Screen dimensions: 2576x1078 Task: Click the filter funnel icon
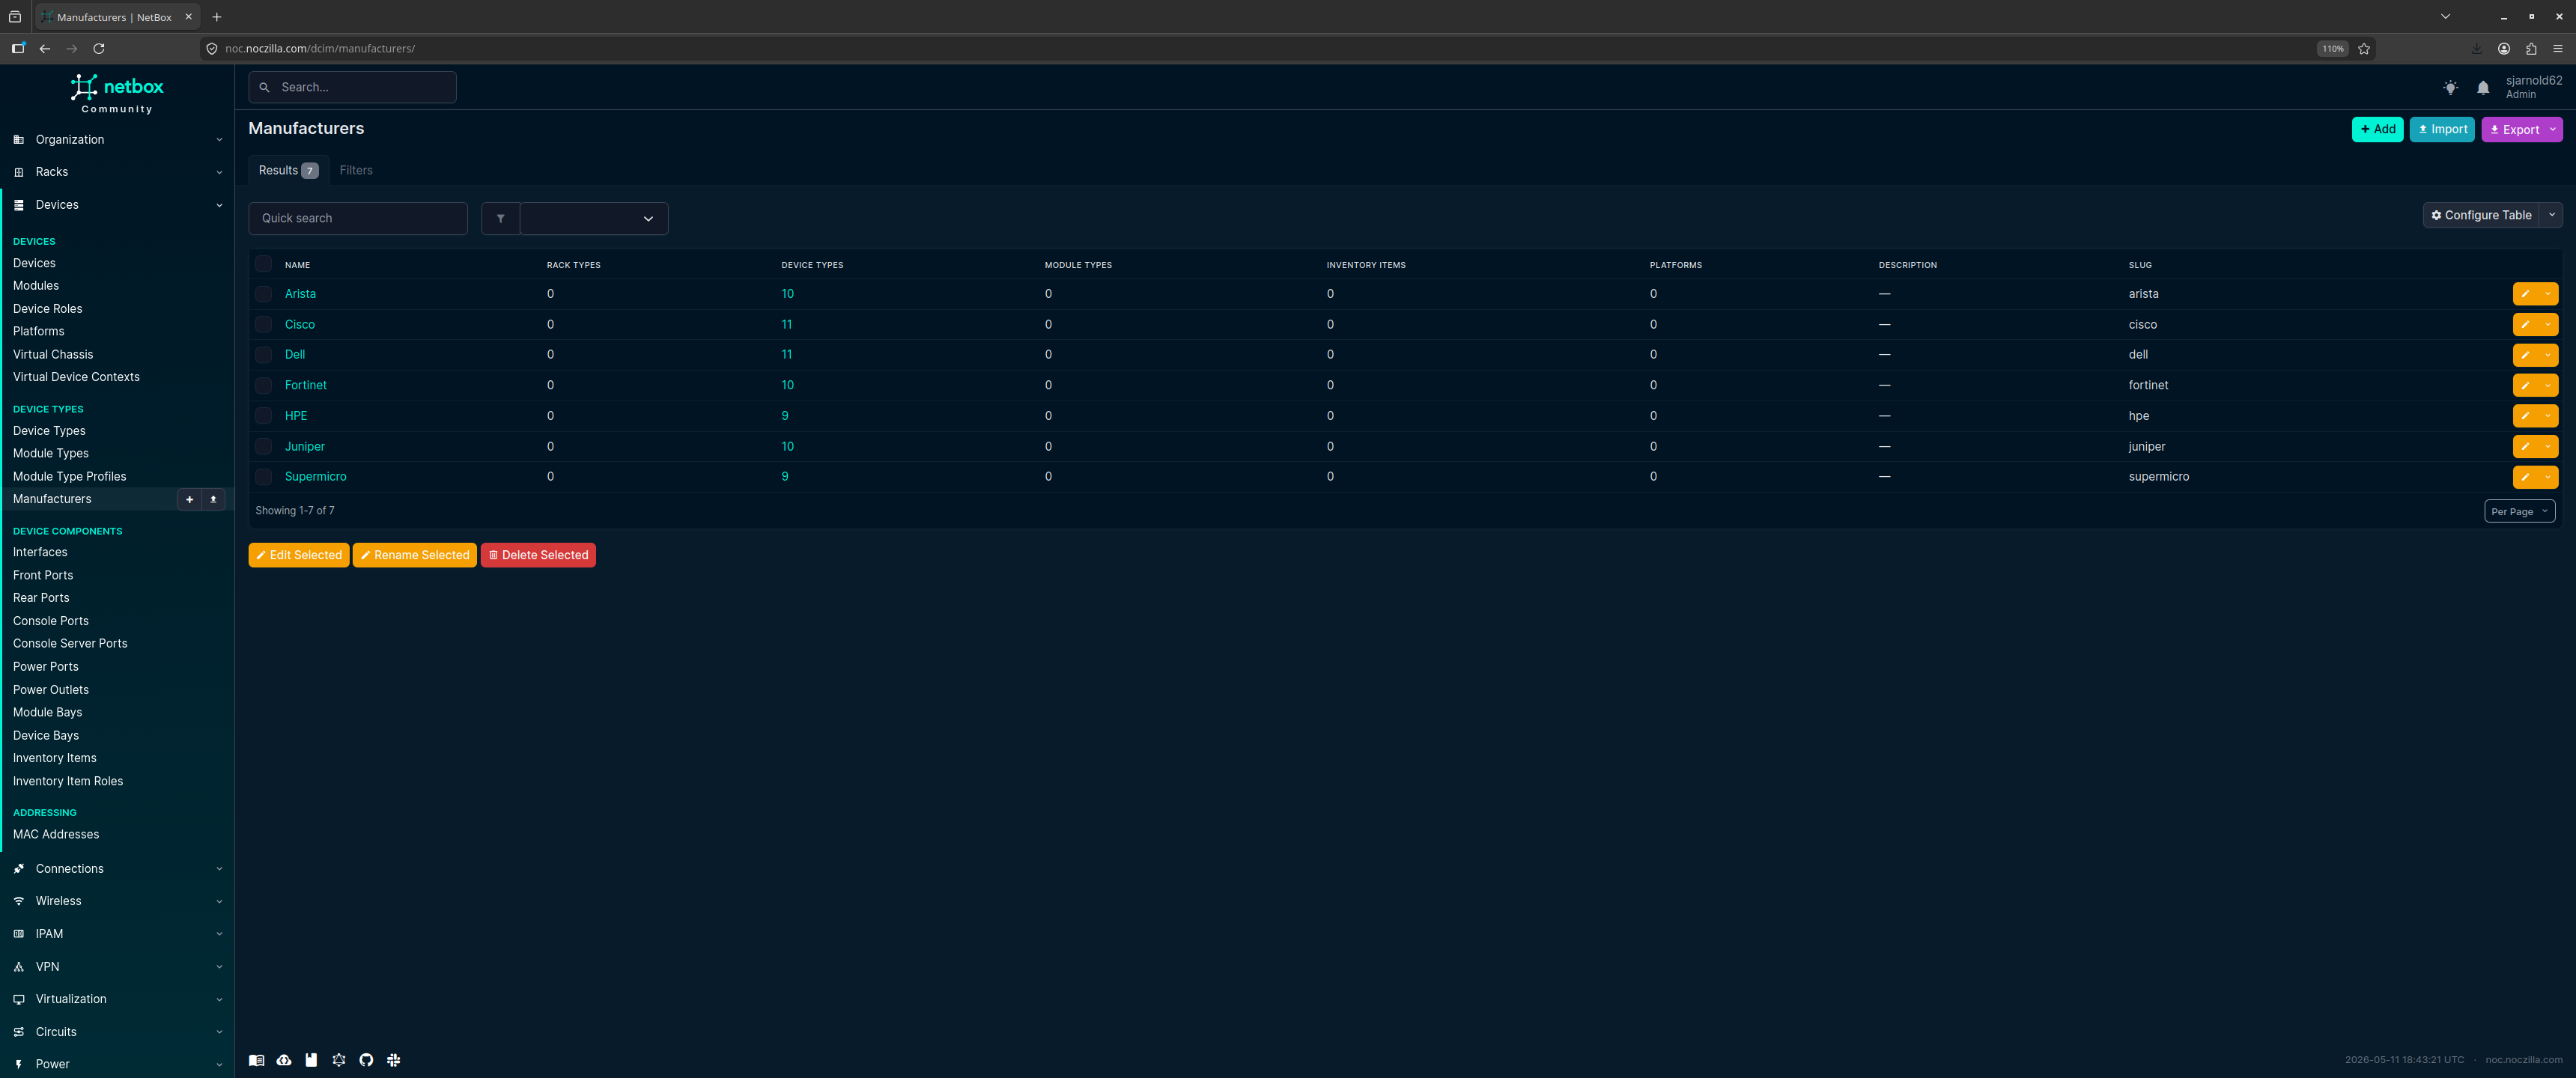(x=500, y=218)
